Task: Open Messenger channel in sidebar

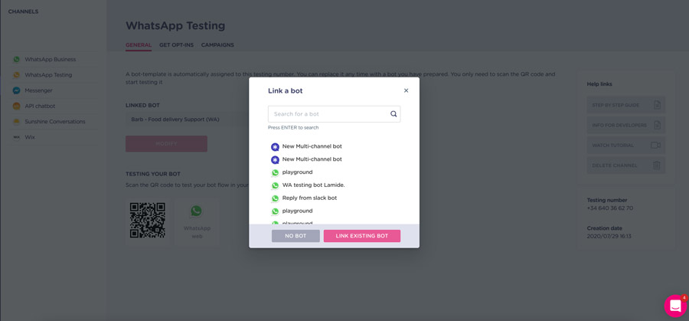Action: 38,90
